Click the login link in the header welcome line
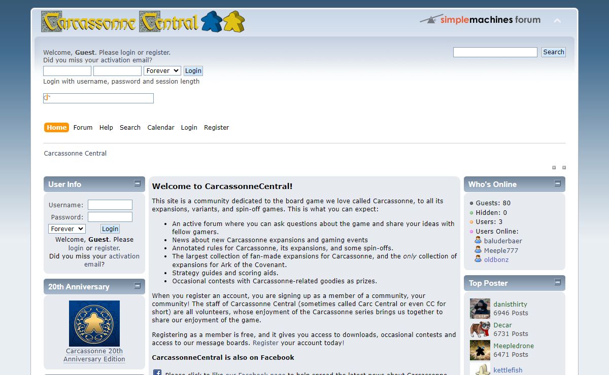 [128, 53]
